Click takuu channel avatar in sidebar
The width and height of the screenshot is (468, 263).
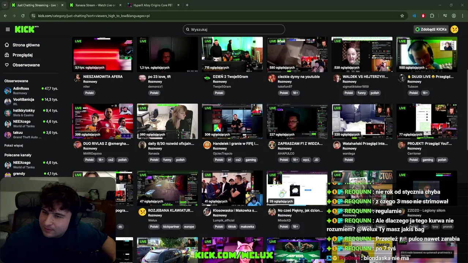coord(8,135)
